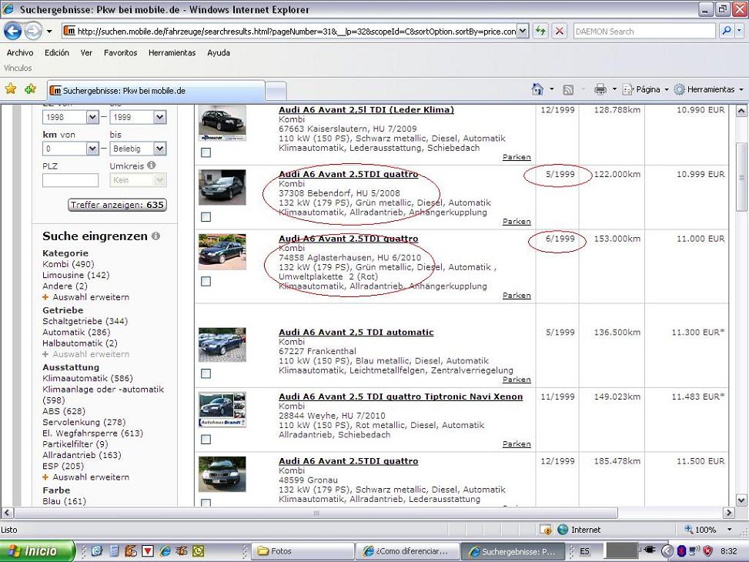This screenshot has width=749, height=562.
Task: Click the horizontal scrollbar thumb
Action: [x=316, y=513]
